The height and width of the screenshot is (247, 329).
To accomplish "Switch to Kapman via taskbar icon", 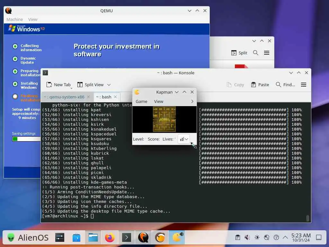I will pos(177,237).
